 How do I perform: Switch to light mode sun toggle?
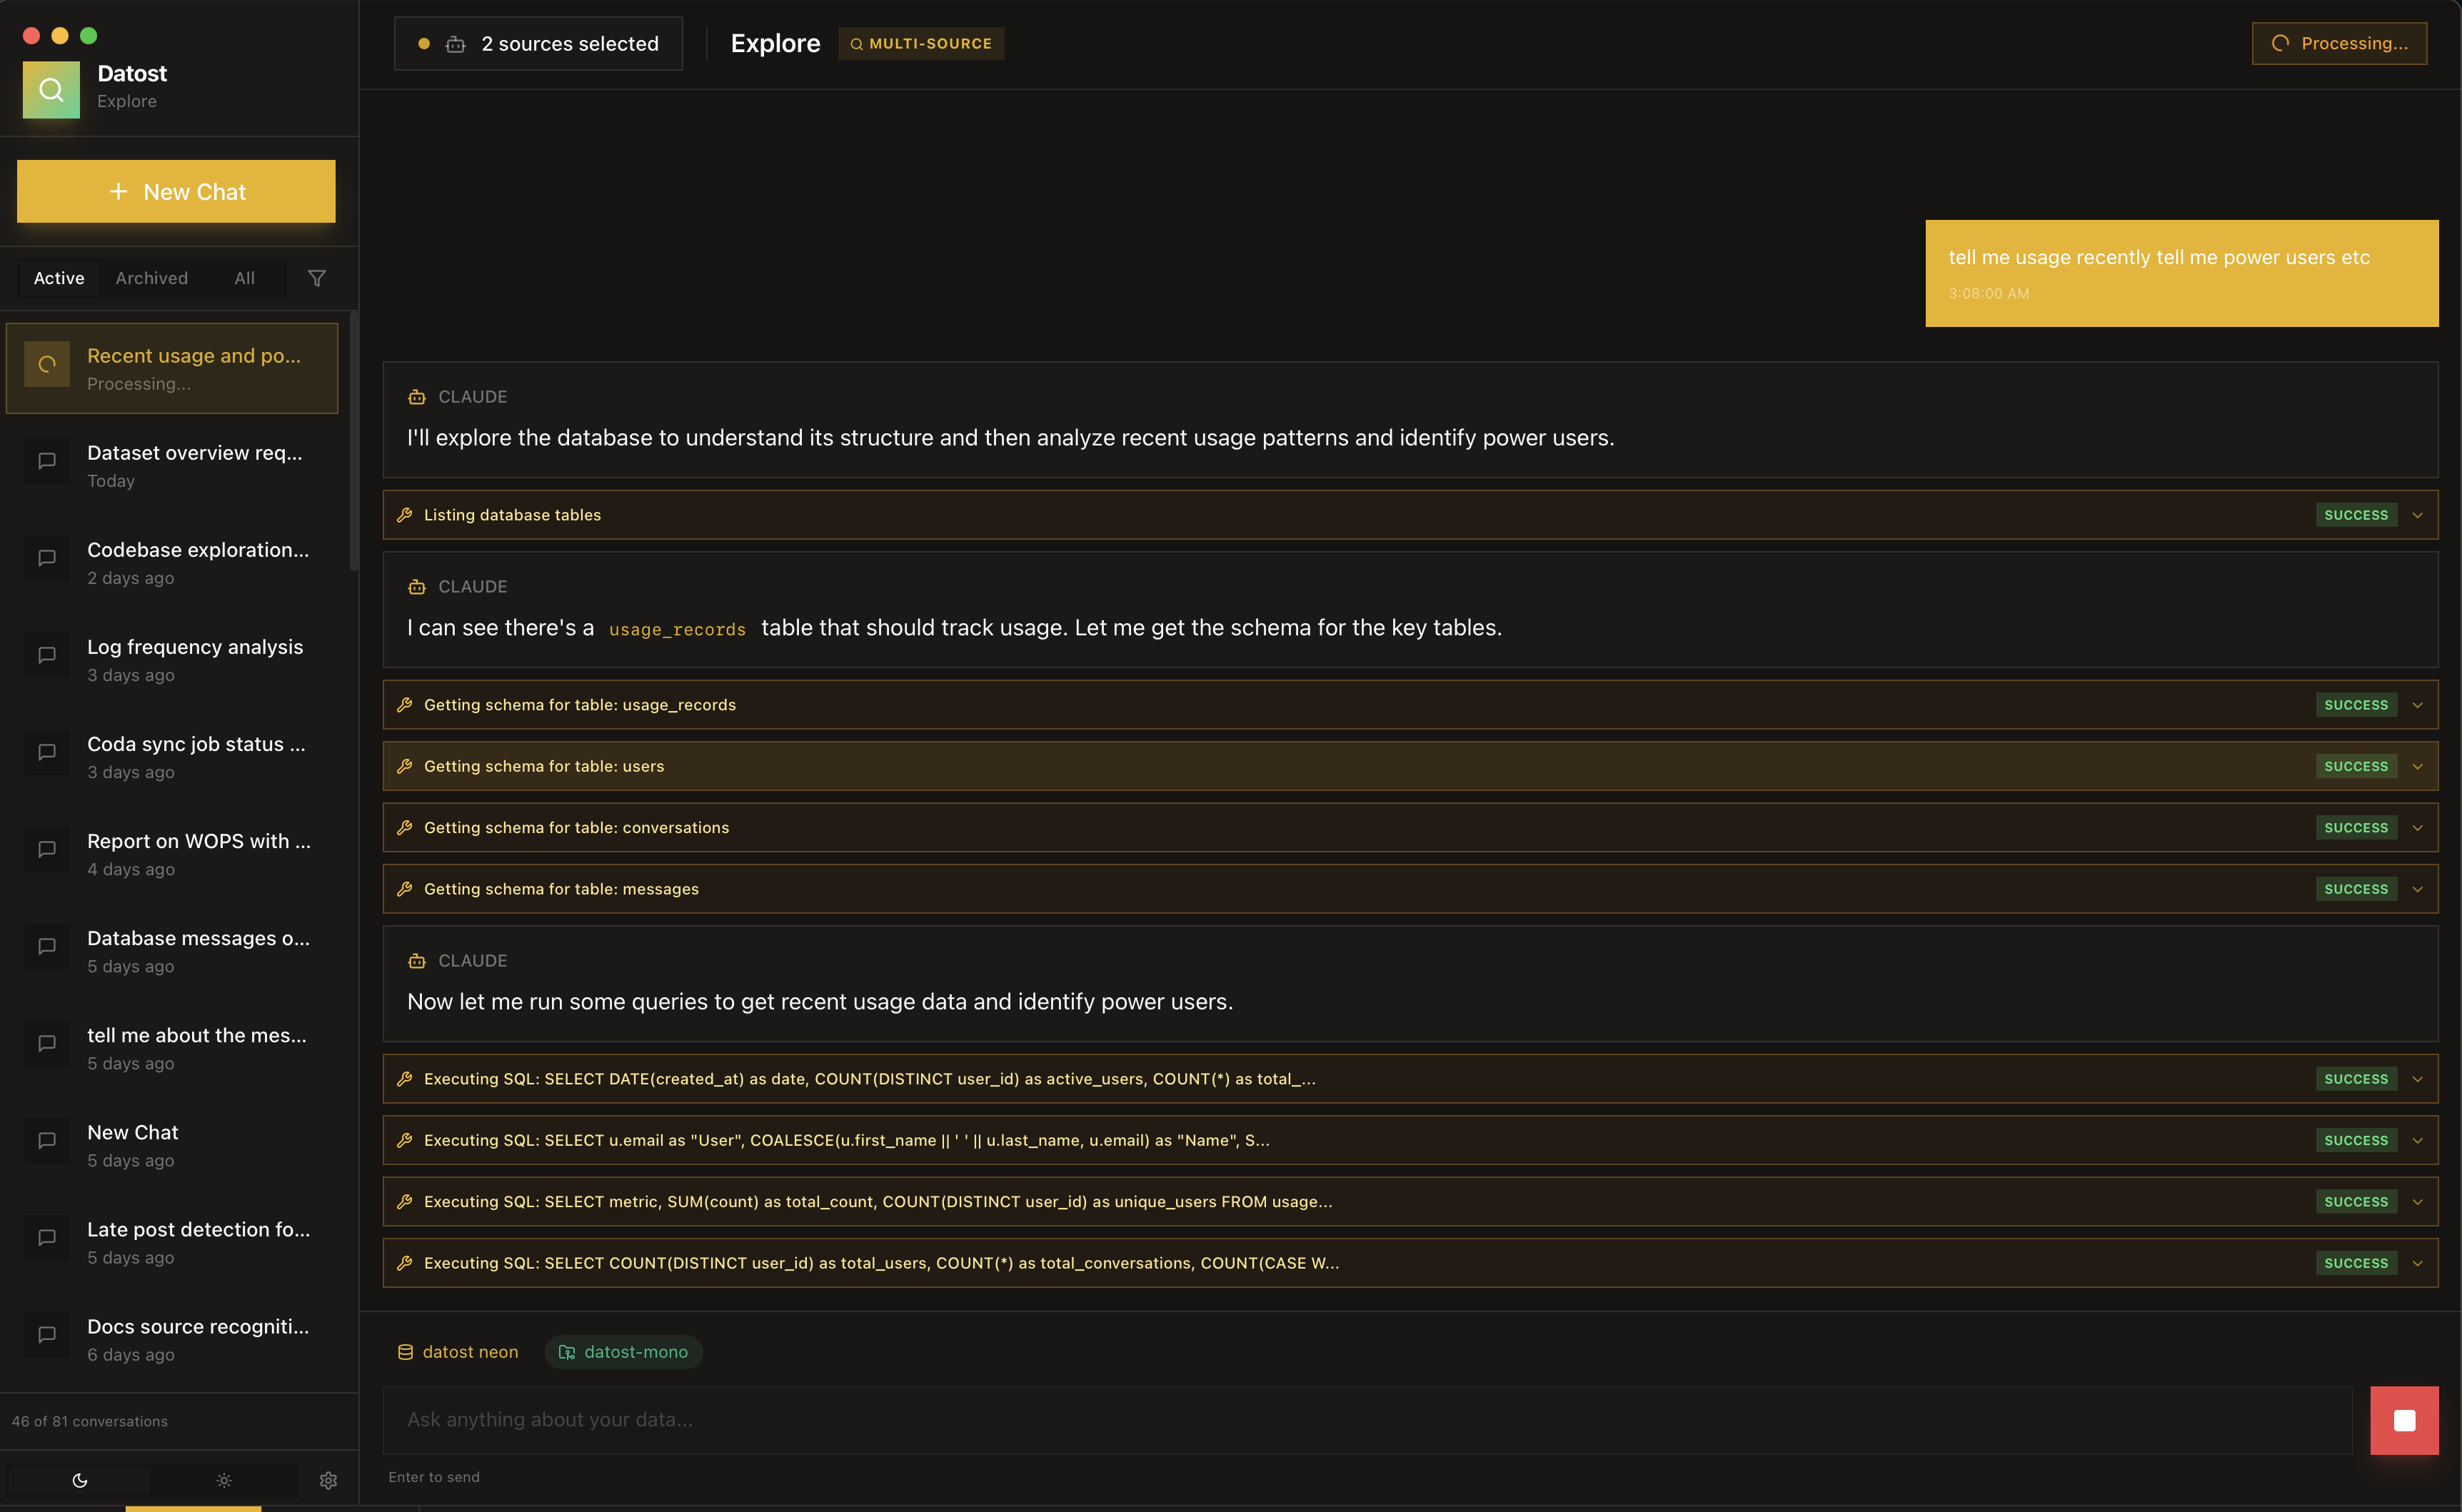pos(224,1480)
